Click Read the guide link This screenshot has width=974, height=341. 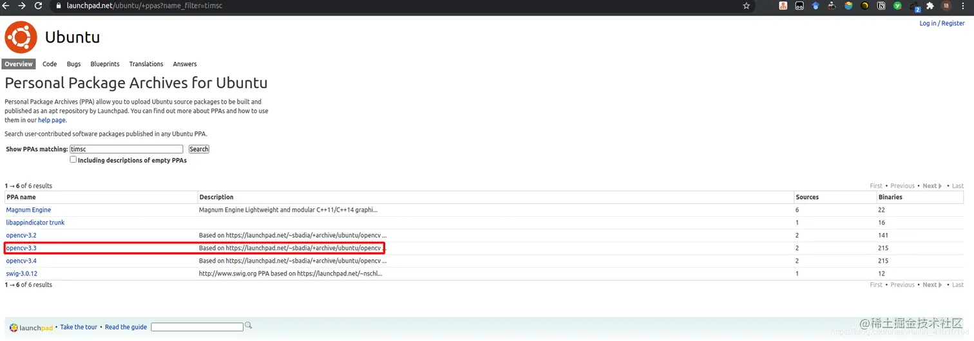126,327
